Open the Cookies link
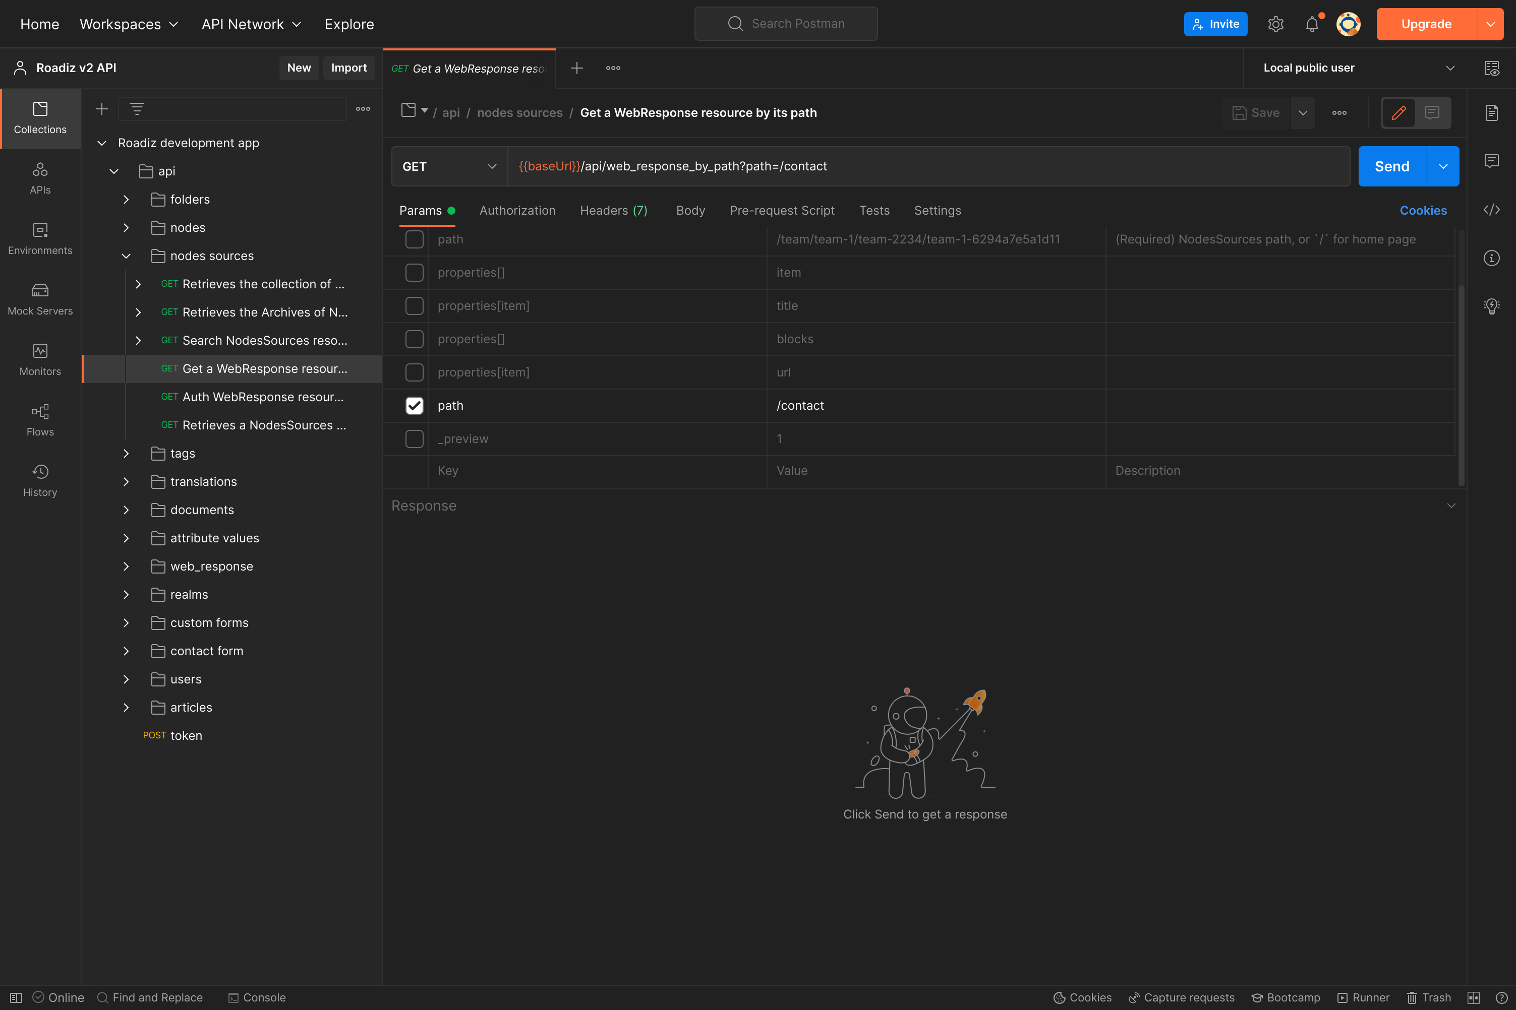Image resolution: width=1516 pixels, height=1010 pixels. coord(1423,211)
